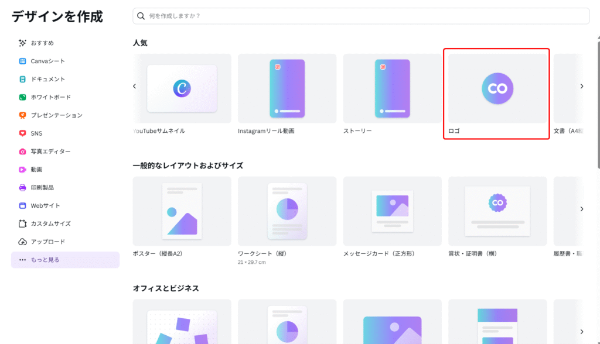Click the アップロード cloud icon
This screenshot has width=600, height=344.
(x=23, y=242)
